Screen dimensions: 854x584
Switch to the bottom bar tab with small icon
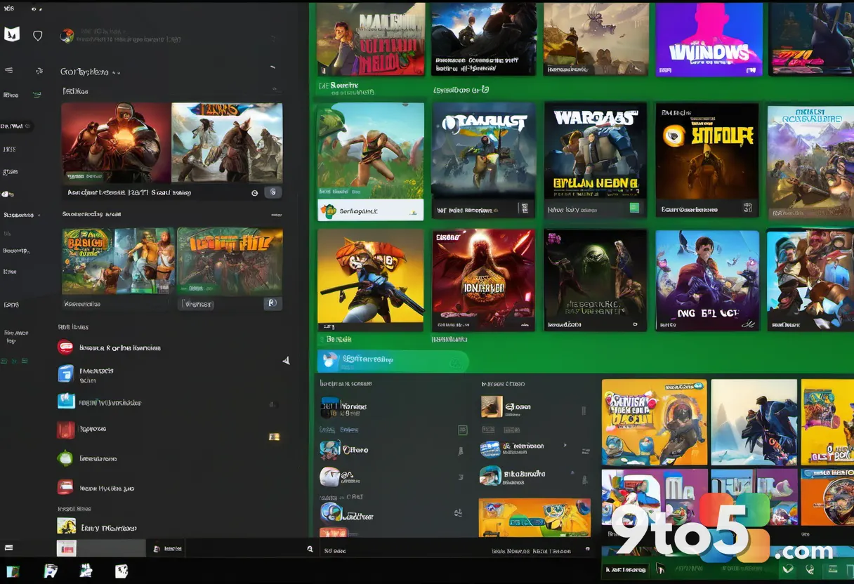click(169, 548)
